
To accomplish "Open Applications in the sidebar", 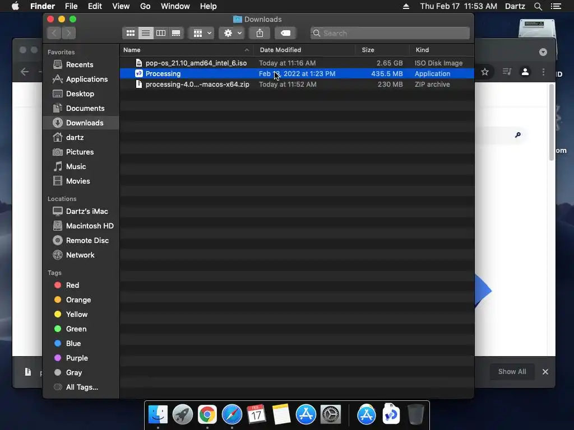I will (x=81, y=80).
